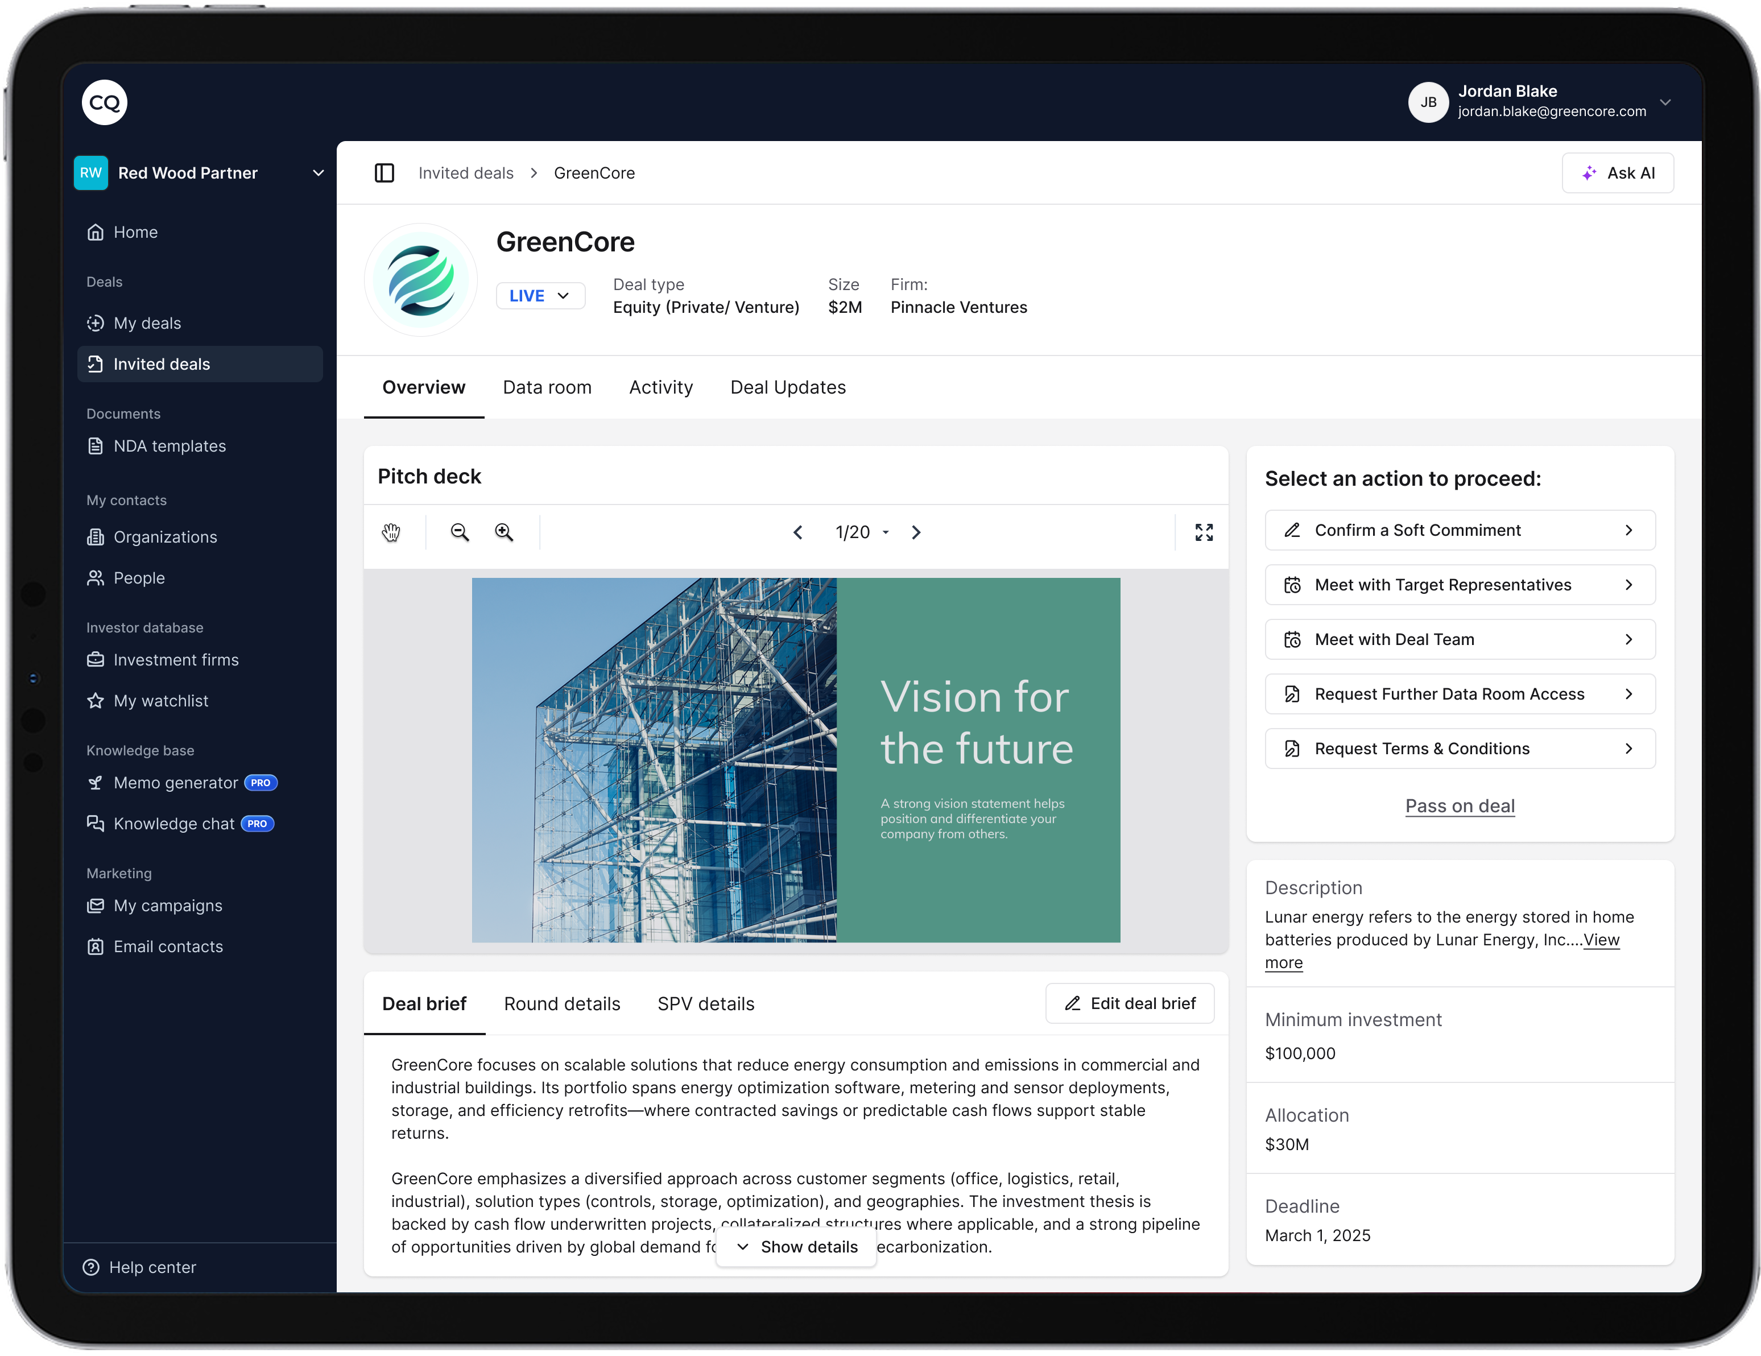
Task: Open My watchlist
Action: (x=160, y=701)
